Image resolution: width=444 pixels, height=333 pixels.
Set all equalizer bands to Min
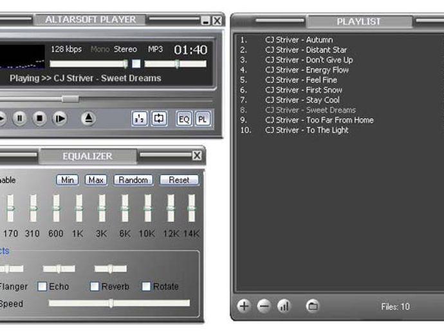pyautogui.click(x=68, y=180)
